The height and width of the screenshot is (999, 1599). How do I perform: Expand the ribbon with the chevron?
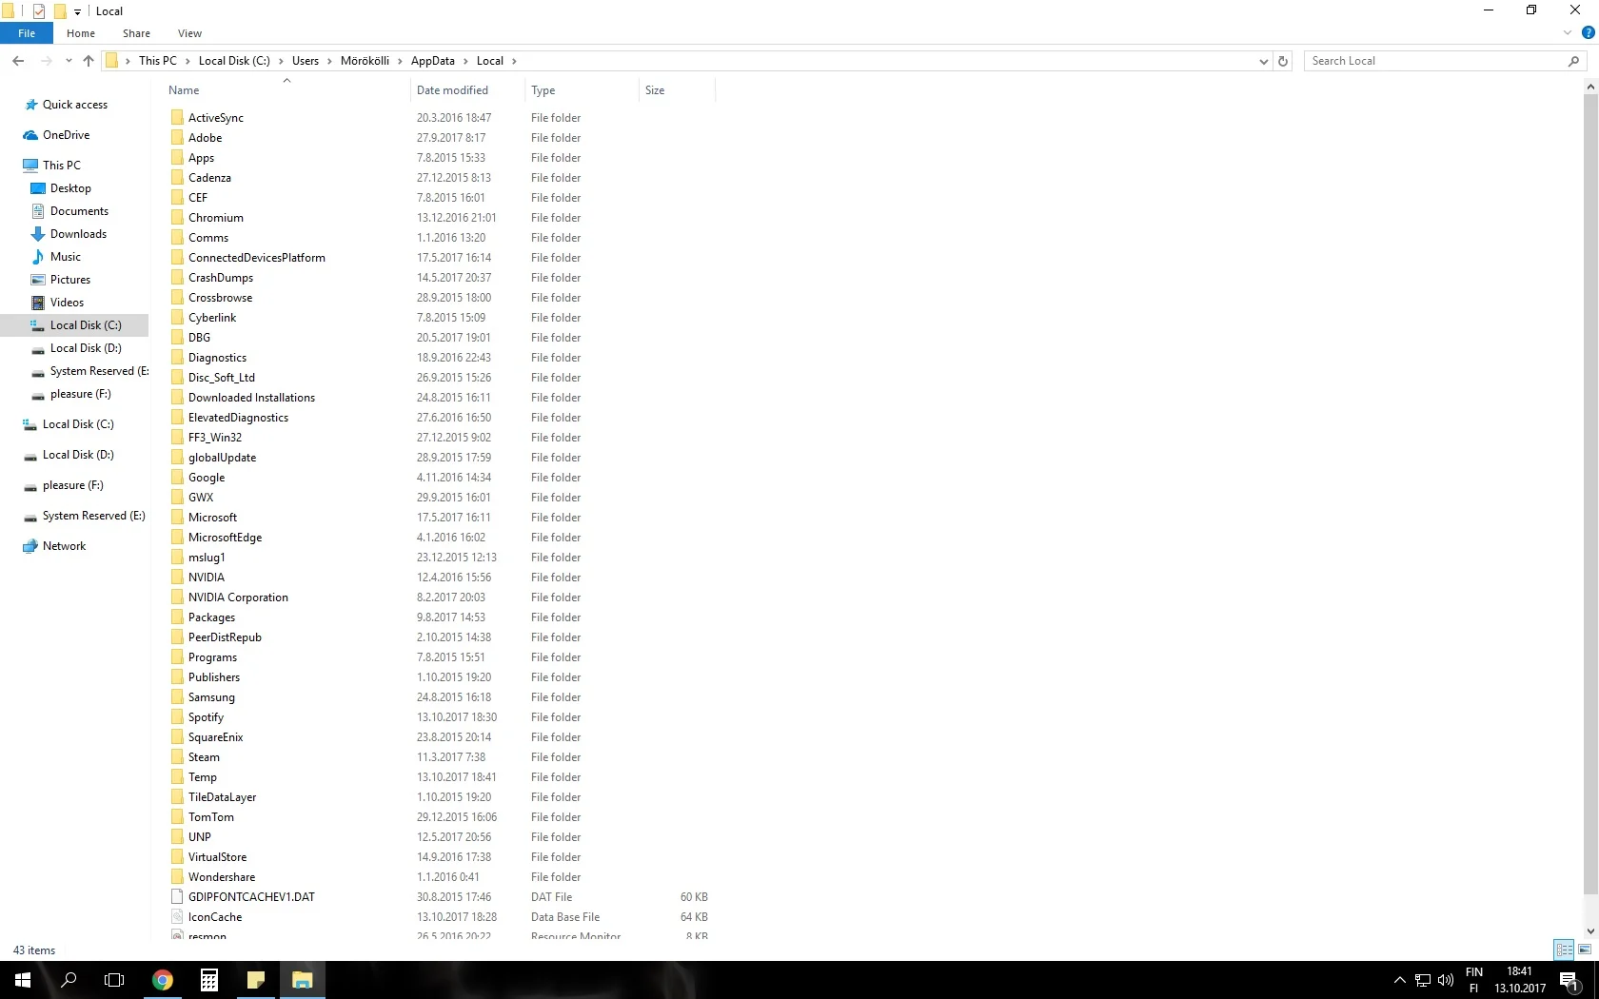point(1568,32)
